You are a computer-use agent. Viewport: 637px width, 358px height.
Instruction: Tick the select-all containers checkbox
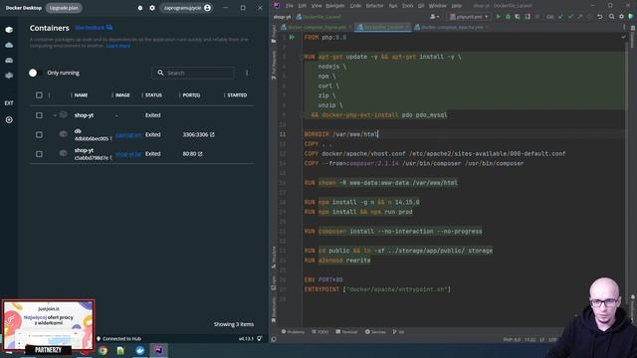coord(39,95)
